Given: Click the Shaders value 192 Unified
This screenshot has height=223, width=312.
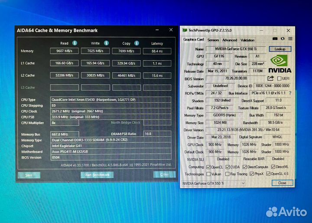Looking at the screenshot, I should tap(222, 100).
